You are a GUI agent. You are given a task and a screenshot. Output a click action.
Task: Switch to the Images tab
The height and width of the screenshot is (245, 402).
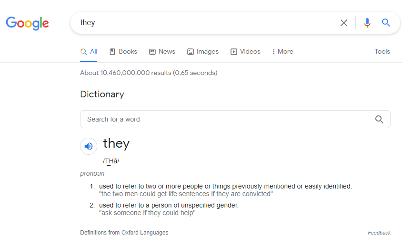tap(203, 52)
